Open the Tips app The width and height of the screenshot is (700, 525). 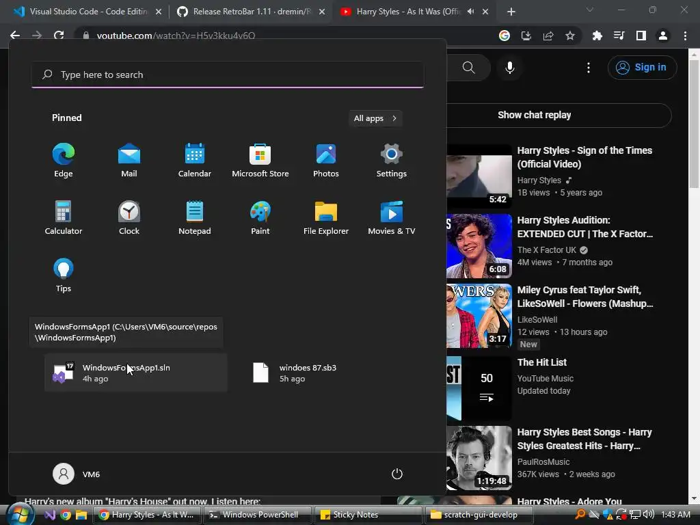pos(64,275)
